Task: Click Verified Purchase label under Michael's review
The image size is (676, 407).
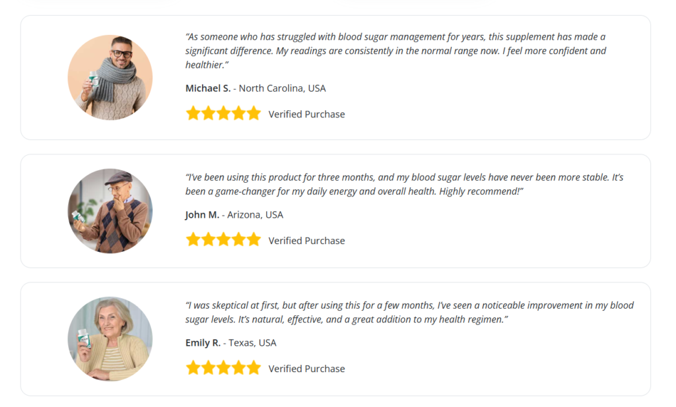Action: point(306,114)
